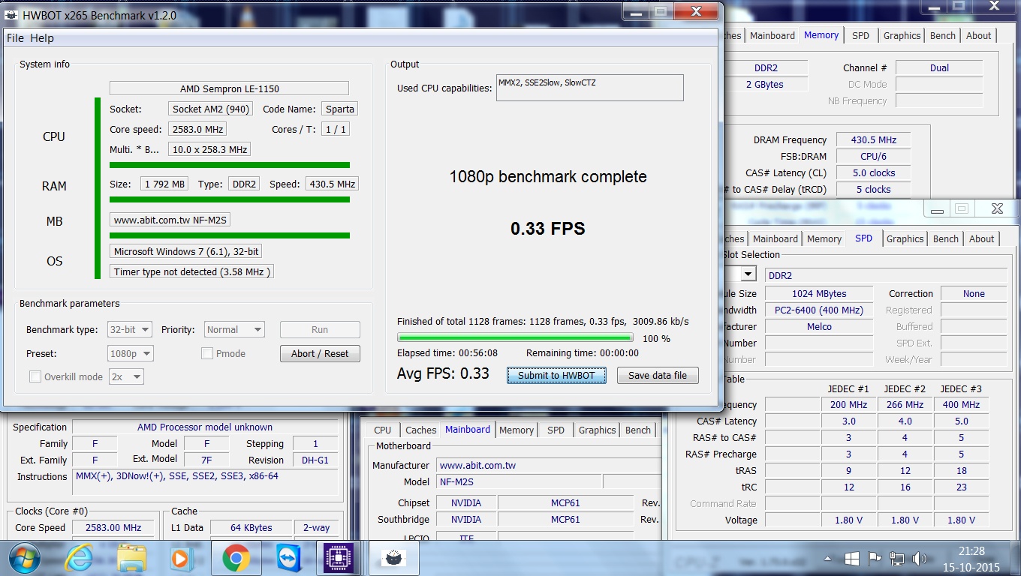Open SPD tab in bottom Mainboard window

556,430
